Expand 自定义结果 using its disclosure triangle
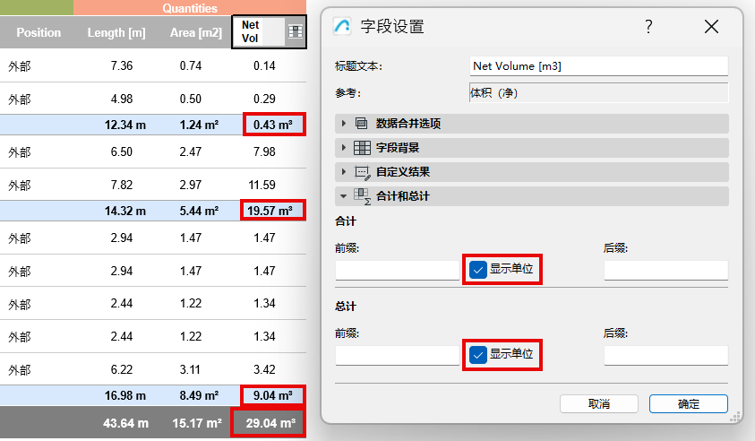The height and width of the screenshot is (441, 755). click(x=343, y=172)
